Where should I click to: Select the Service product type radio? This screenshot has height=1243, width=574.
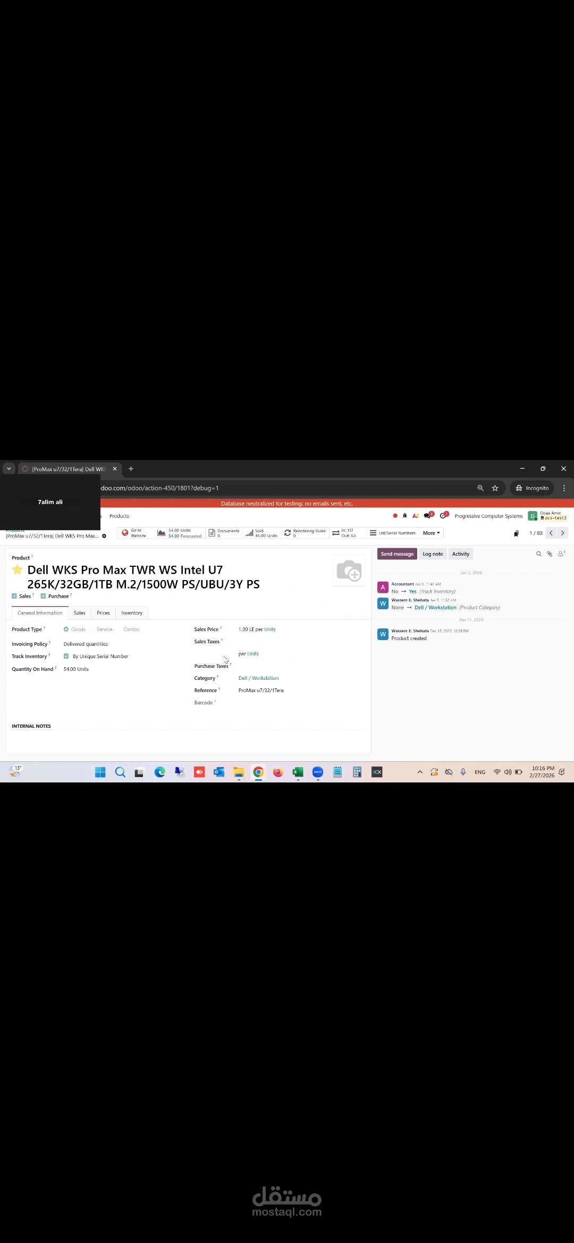click(x=91, y=629)
